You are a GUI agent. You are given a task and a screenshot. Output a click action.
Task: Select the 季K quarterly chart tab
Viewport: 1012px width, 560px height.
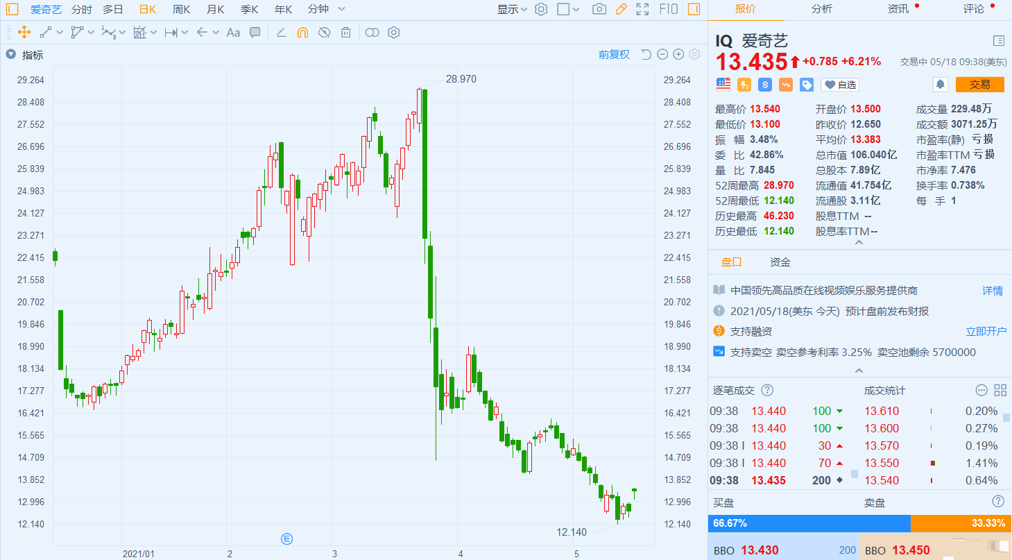pyautogui.click(x=249, y=10)
